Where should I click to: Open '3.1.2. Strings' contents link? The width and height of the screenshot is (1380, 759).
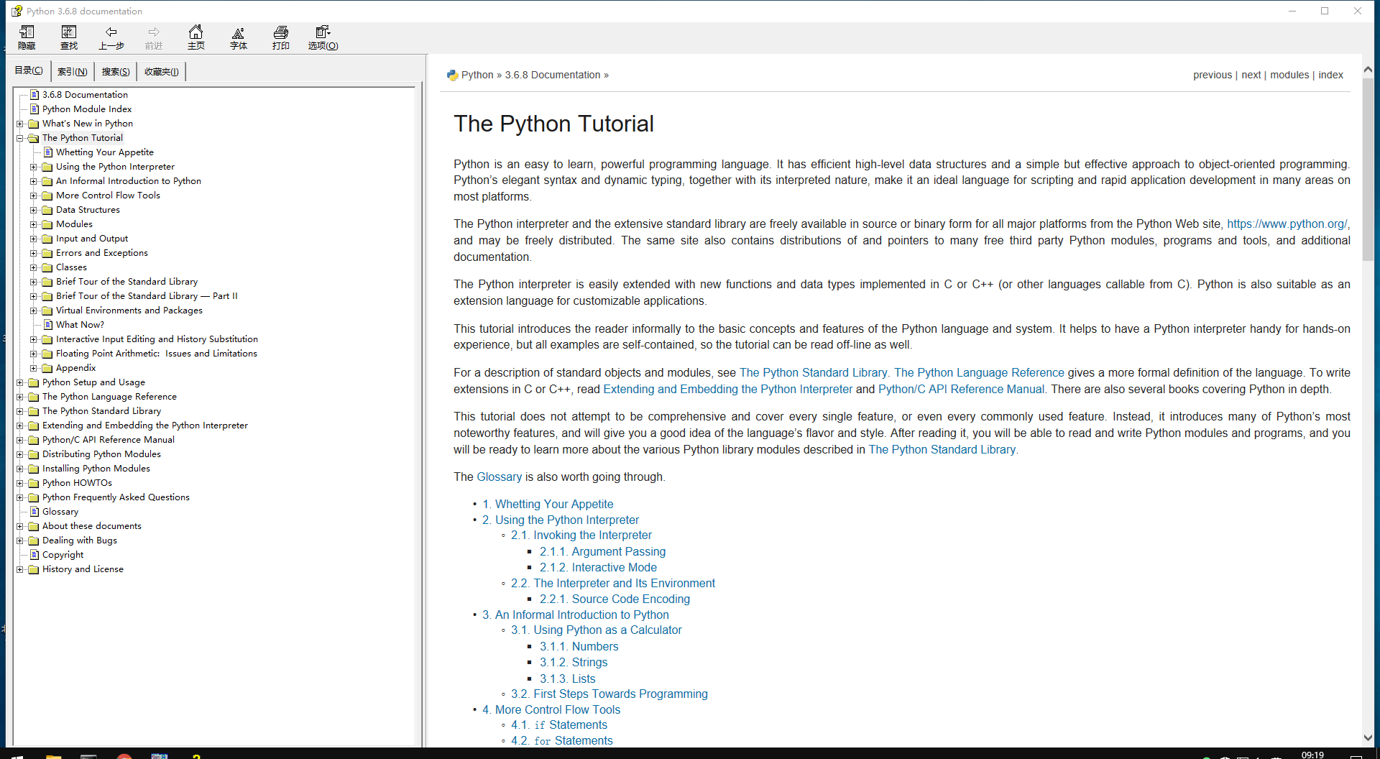click(574, 663)
